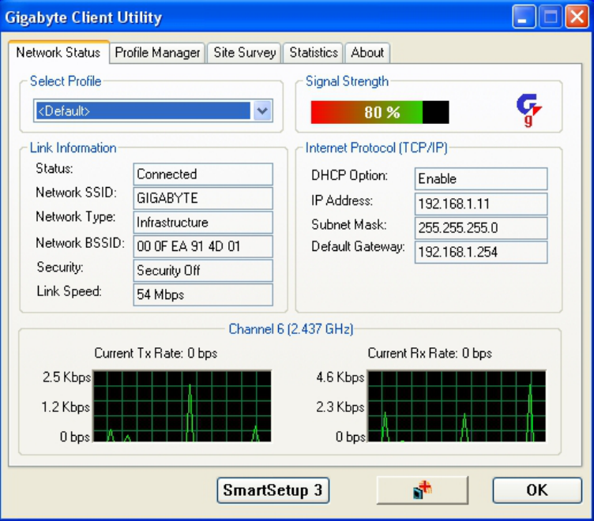Click the Security Off field
The image size is (594, 521).
[203, 270]
